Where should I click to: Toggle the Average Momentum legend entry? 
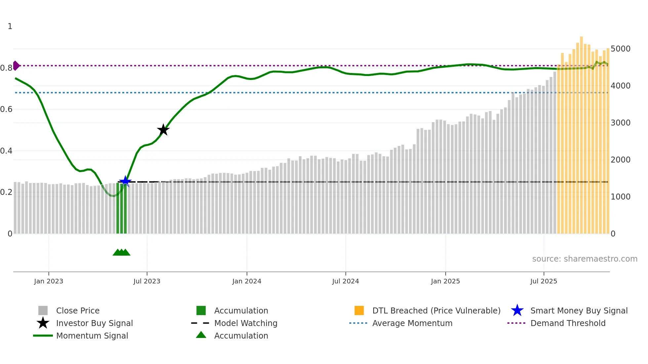tap(412, 323)
